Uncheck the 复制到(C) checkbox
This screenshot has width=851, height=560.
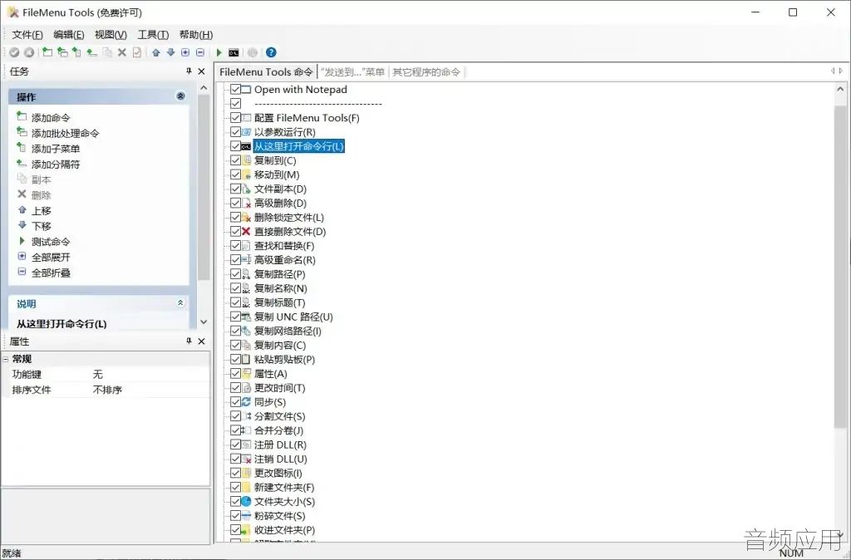point(235,160)
